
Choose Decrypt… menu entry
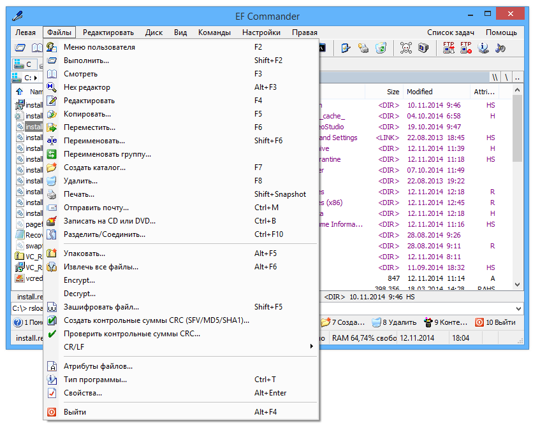tap(180, 294)
